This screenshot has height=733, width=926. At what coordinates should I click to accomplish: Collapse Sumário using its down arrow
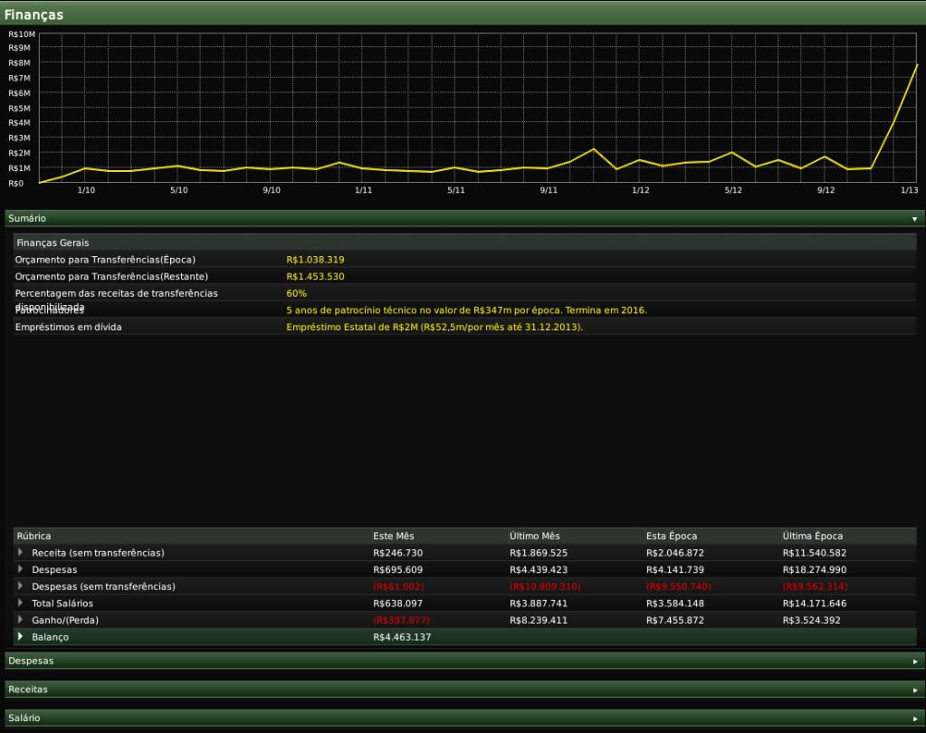click(x=914, y=219)
